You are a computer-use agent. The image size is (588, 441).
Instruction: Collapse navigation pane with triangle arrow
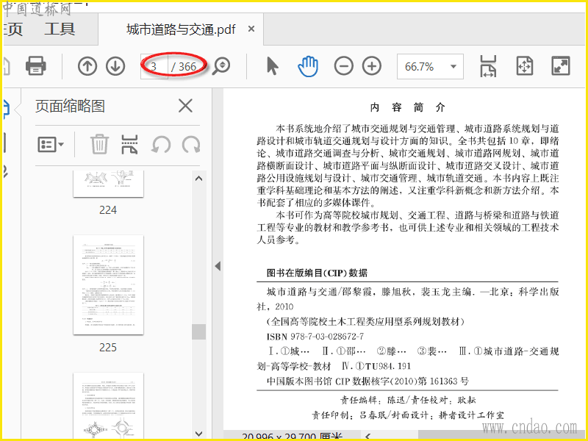[x=218, y=266]
